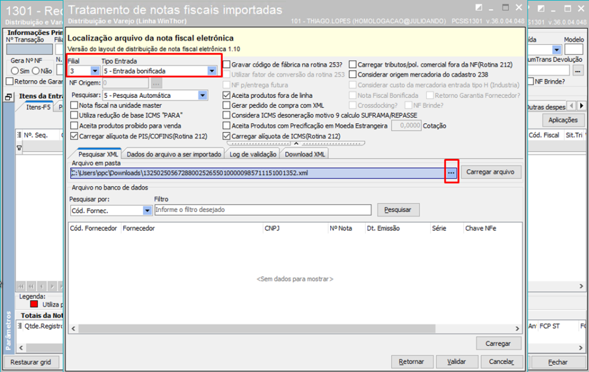Click the left arrow of the results grid scrollbar
Viewport: 589px width, 372px height.
pos(72,328)
